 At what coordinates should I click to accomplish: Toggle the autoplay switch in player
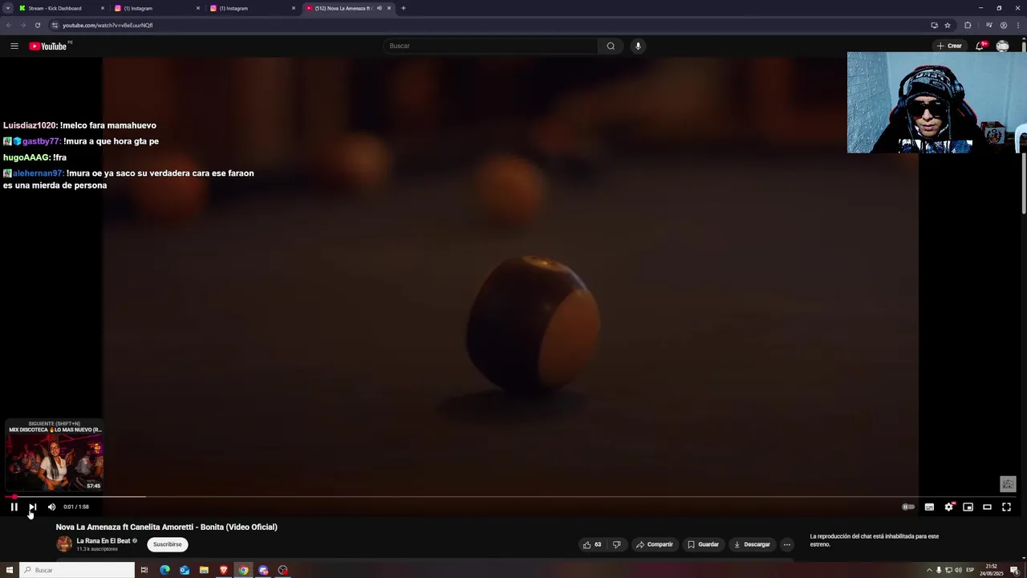coord(908,507)
